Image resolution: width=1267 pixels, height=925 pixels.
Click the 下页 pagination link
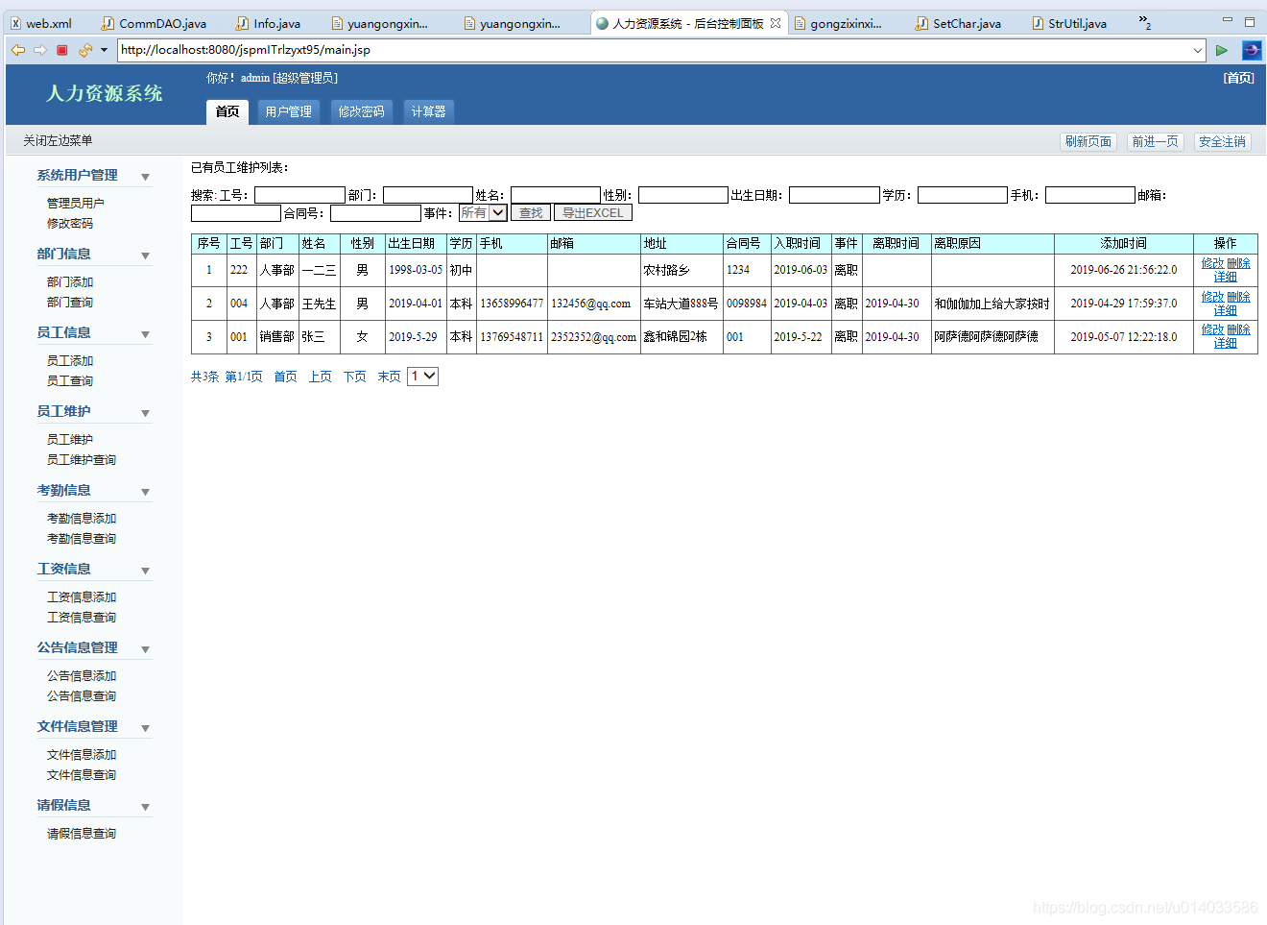[355, 377]
